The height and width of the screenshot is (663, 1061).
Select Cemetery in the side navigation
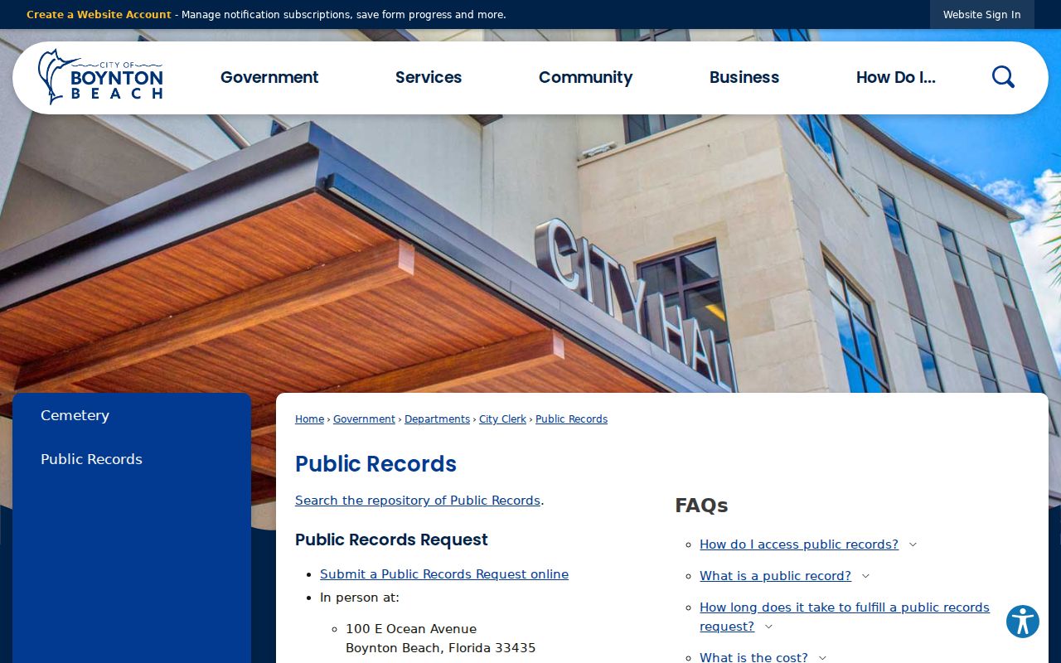75,415
